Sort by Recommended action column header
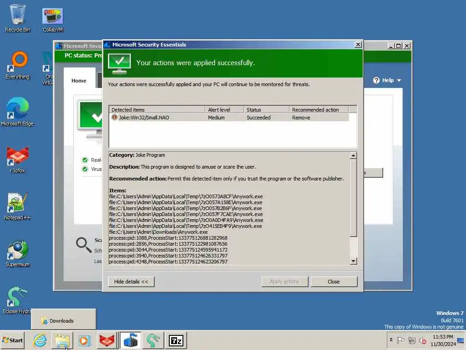The height and width of the screenshot is (350, 466). point(319,109)
